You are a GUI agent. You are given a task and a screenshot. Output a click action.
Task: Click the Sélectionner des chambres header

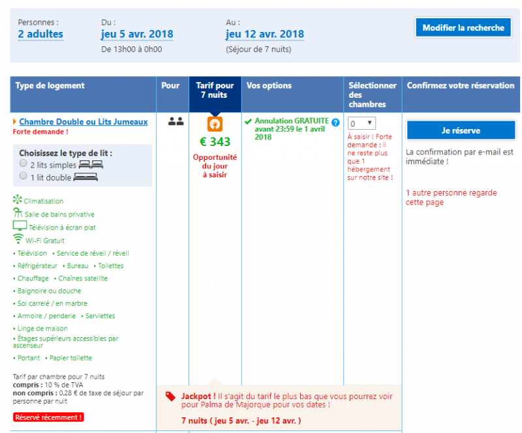click(373, 95)
